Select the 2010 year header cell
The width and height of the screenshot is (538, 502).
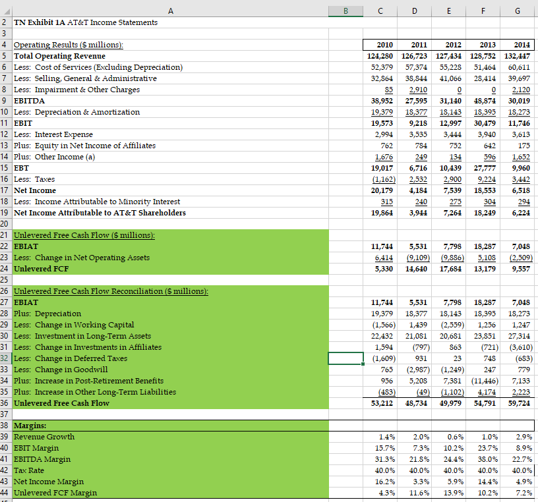380,45
